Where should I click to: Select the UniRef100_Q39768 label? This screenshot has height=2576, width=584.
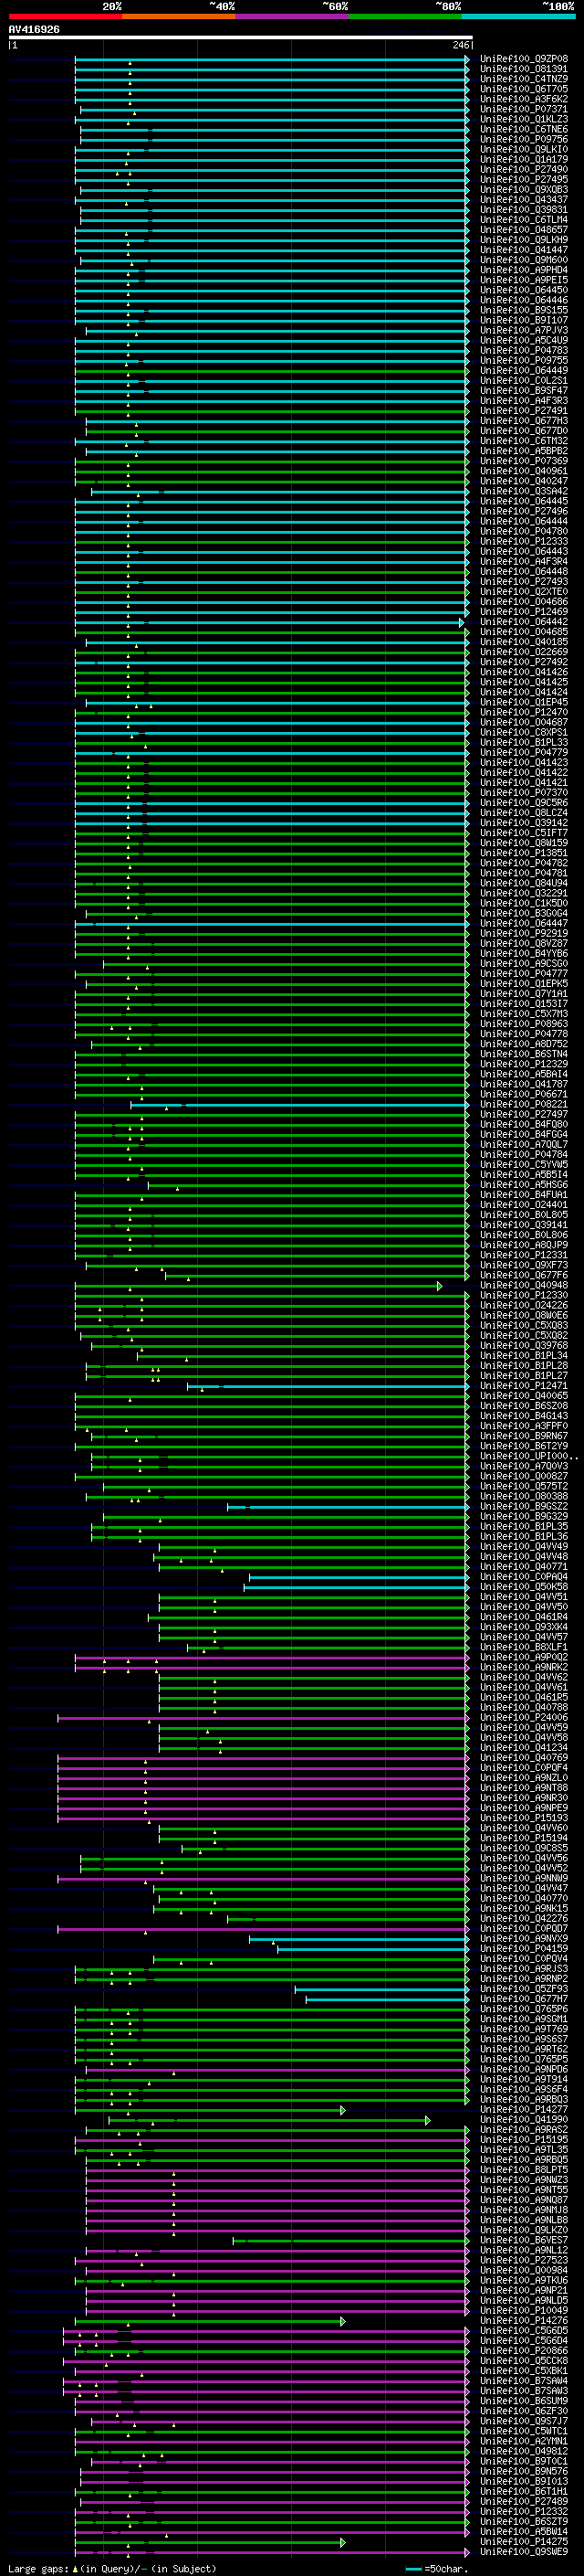(x=524, y=1345)
